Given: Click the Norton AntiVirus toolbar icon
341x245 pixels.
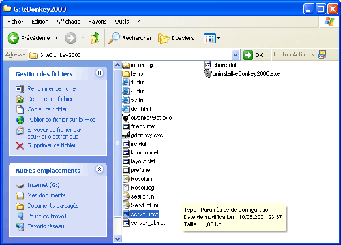Looking at the screenshot, I should [x=323, y=54].
